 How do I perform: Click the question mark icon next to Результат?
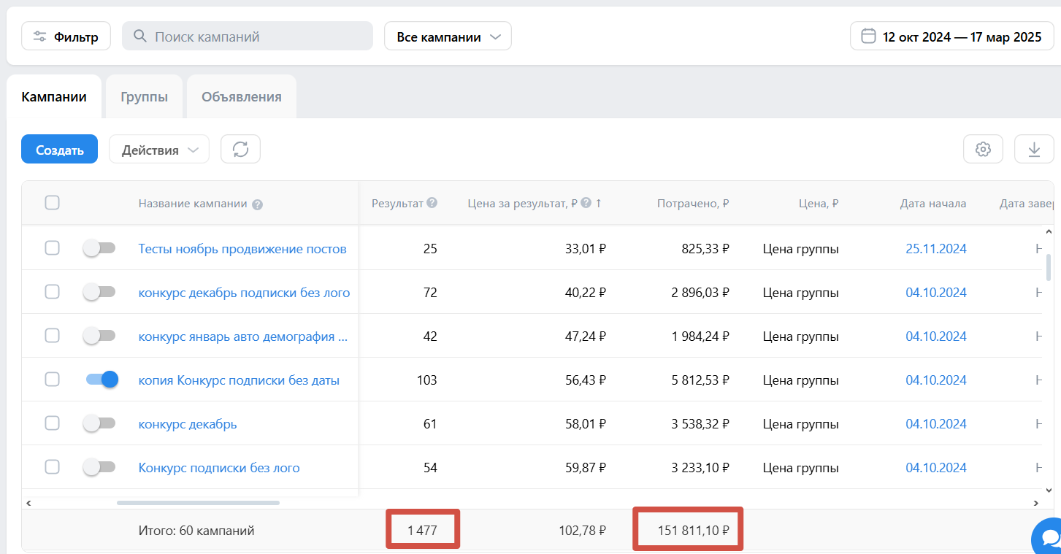pyautogui.click(x=432, y=203)
